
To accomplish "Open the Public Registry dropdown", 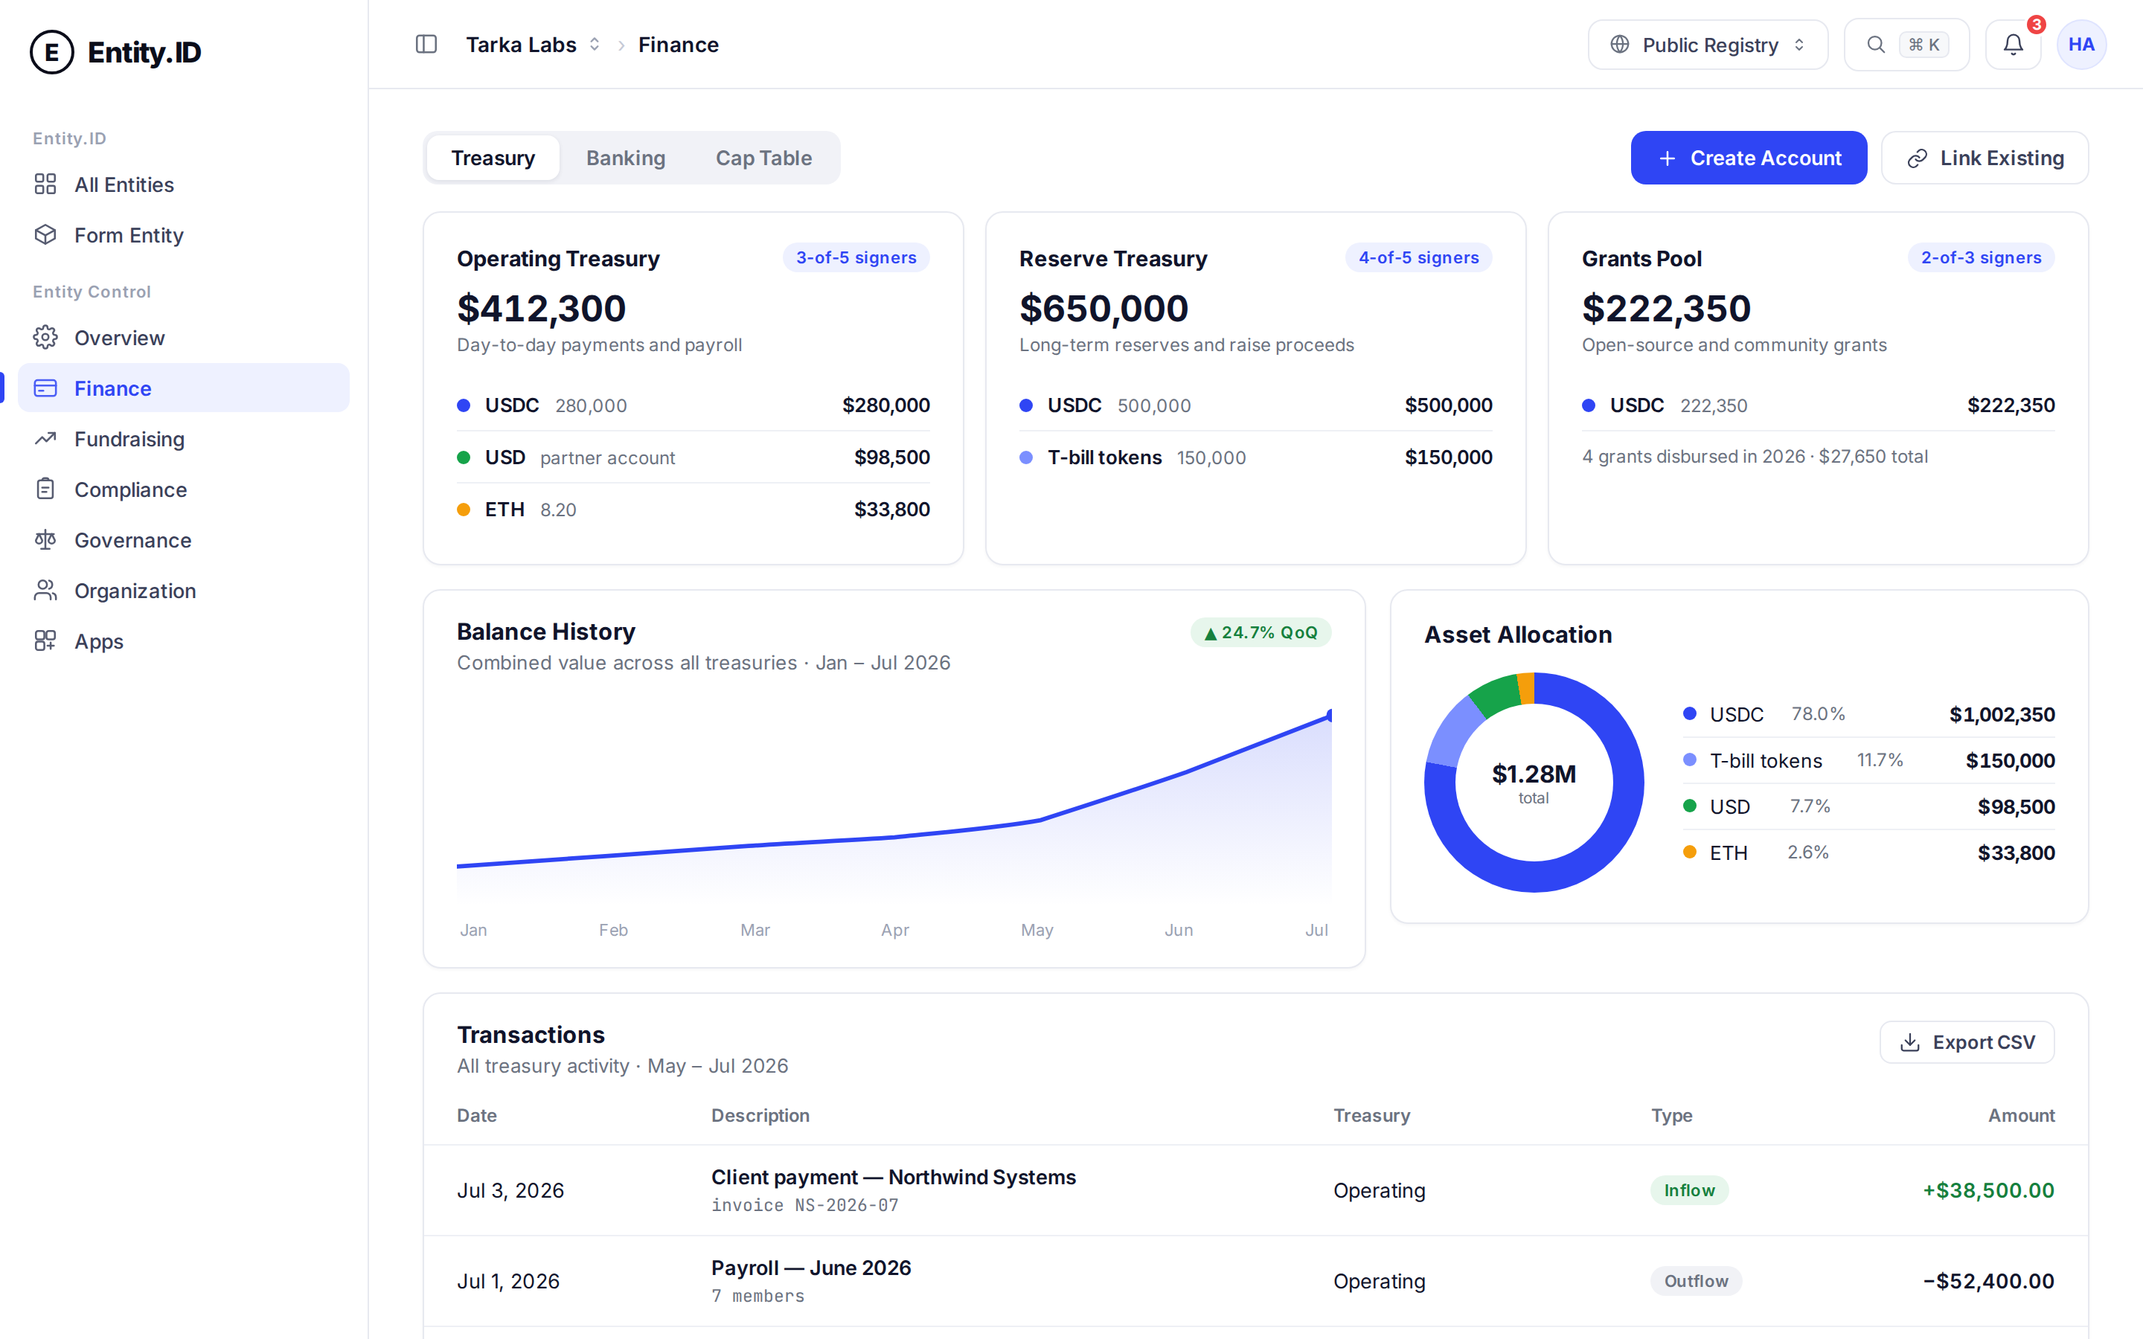I will (1707, 45).
